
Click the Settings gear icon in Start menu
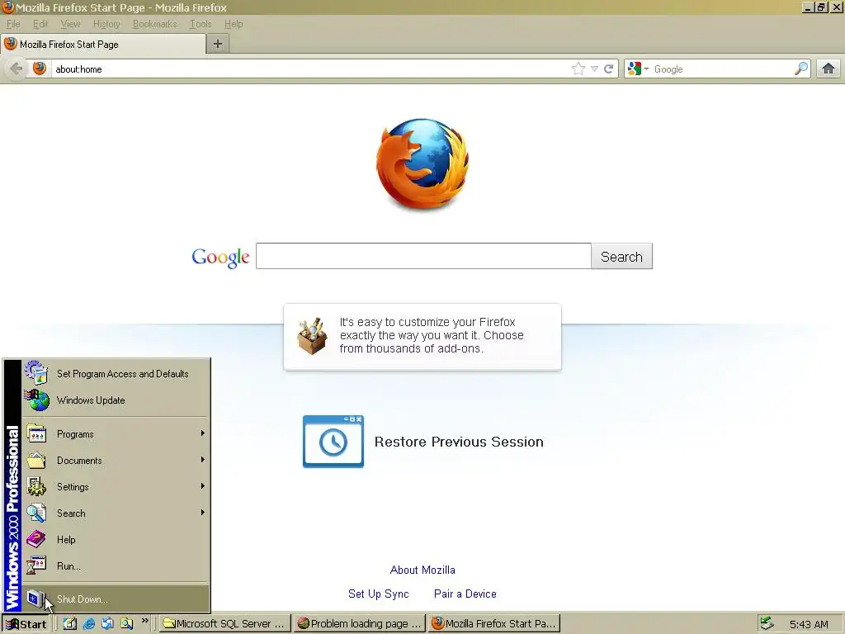pos(36,486)
